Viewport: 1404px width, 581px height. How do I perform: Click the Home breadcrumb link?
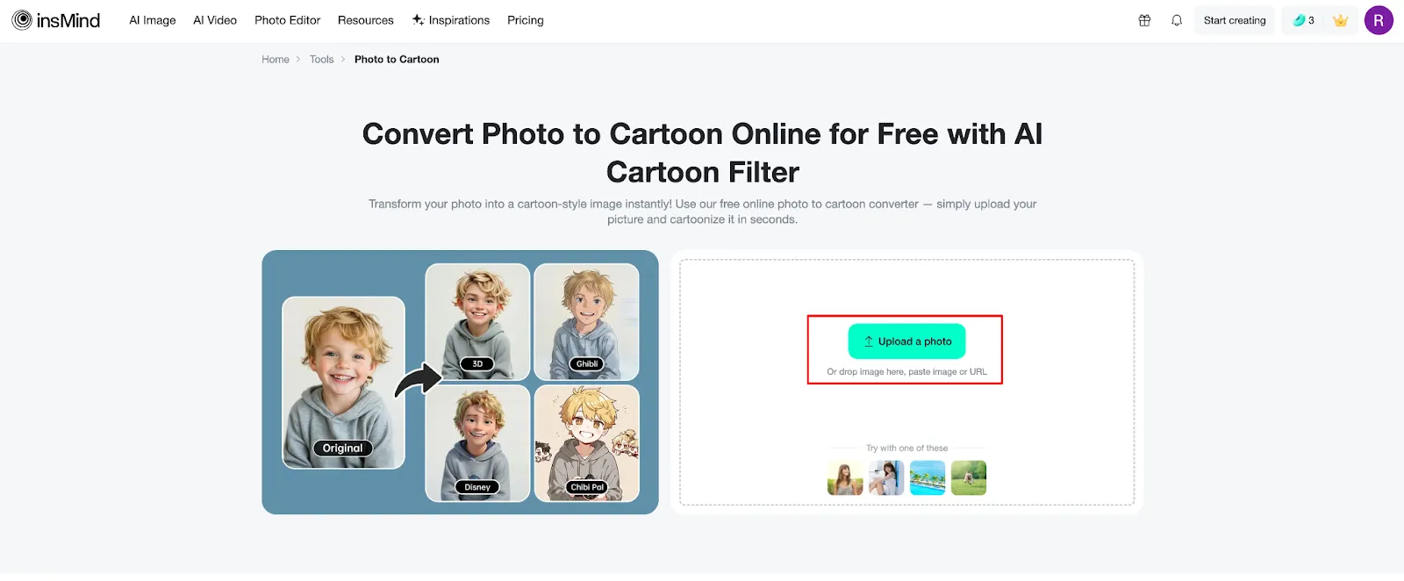click(276, 60)
